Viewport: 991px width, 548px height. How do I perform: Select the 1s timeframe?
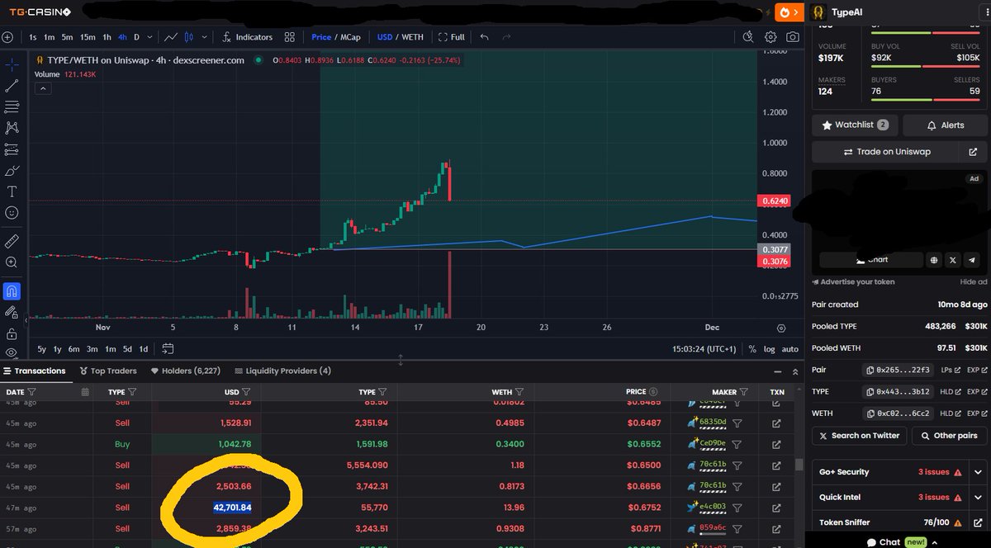(x=32, y=37)
